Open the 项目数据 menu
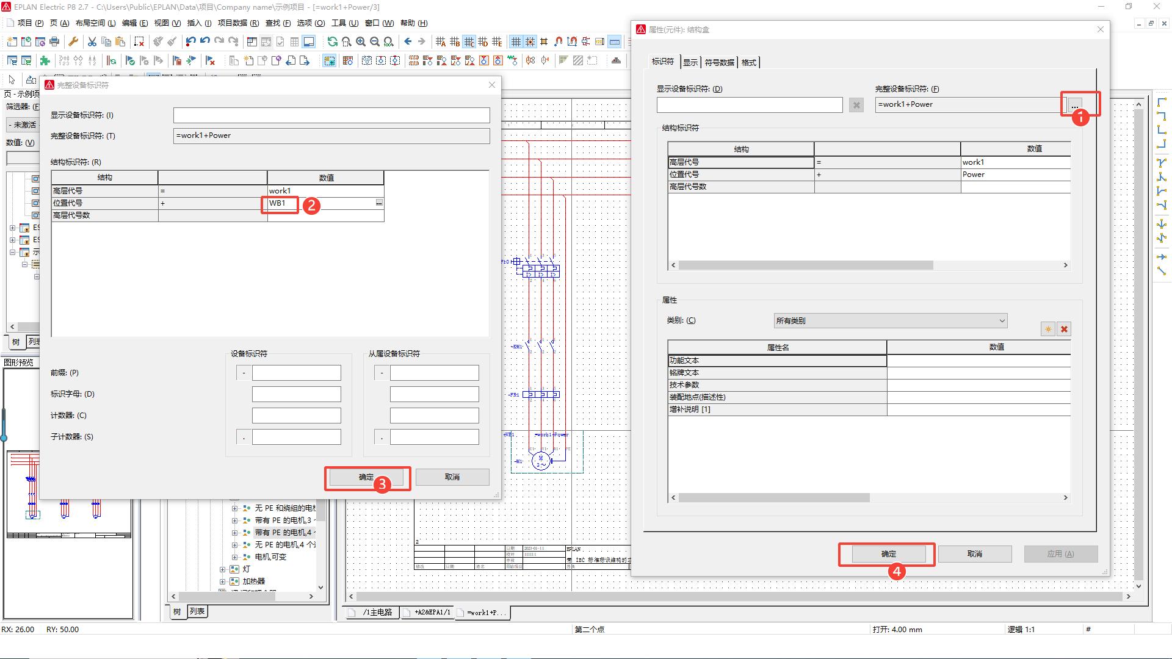Viewport: 1172px width, 659px height. pyautogui.click(x=238, y=23)
